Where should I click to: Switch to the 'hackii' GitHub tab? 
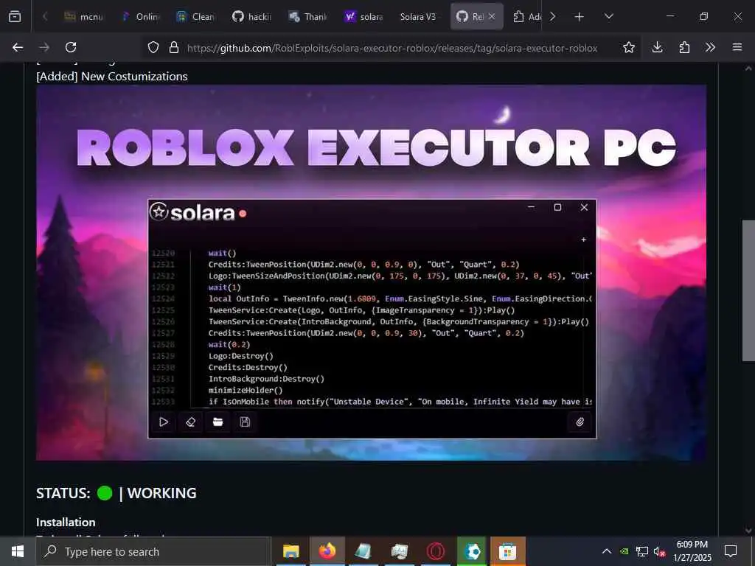coord(252,16)
